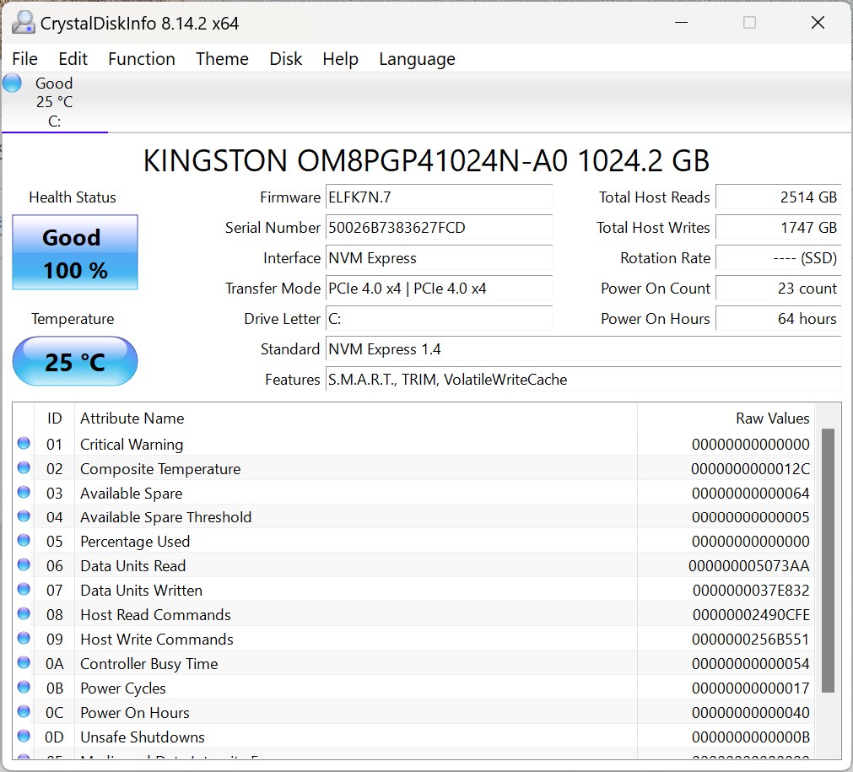The image size is (853, 772).
Task: Select the C: drive tab
Action: tap(54, 102)
